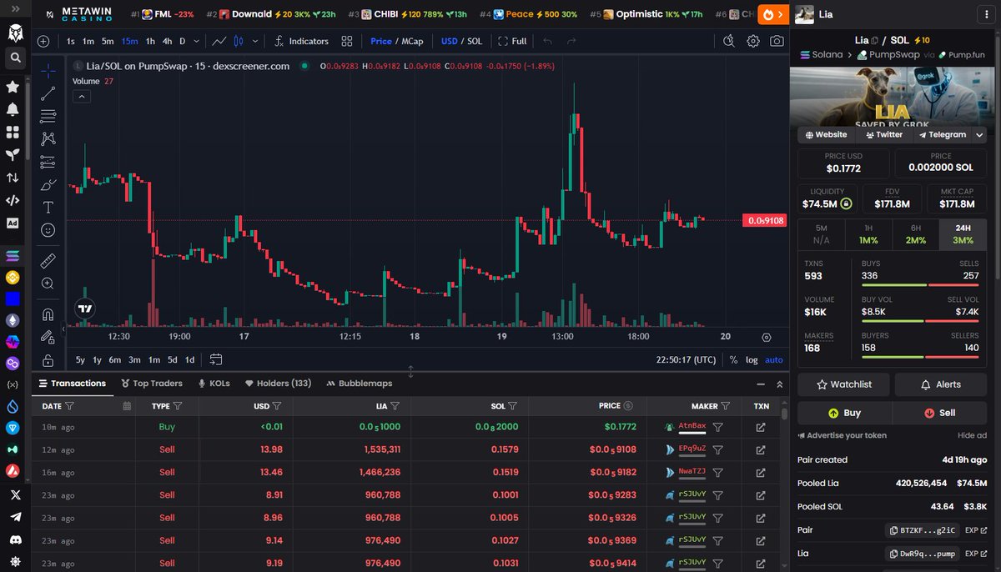Screen dimensions: 1001x572
Task: Open the forecasting and position tools
Action: coord(48,162)
